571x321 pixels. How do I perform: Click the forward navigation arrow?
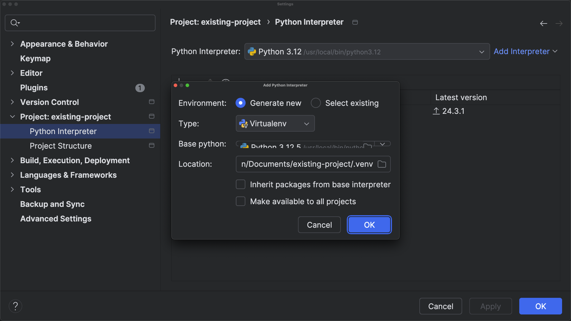(559, 23)
